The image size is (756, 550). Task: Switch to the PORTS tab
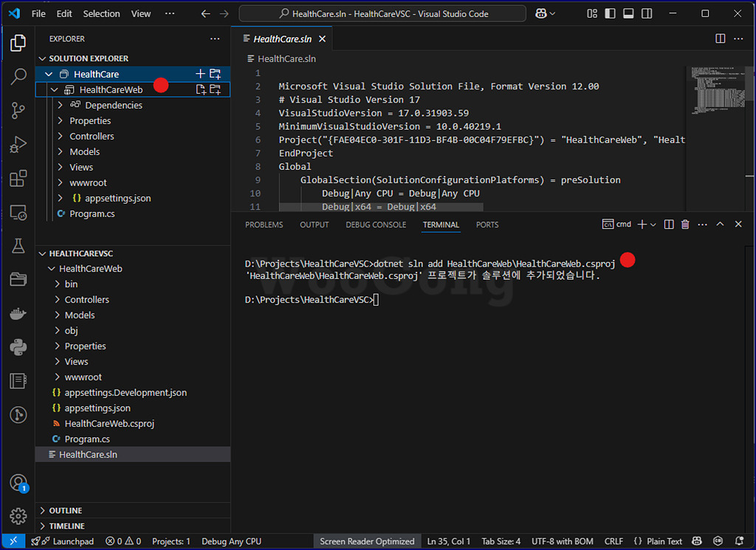tap(487, 224)
